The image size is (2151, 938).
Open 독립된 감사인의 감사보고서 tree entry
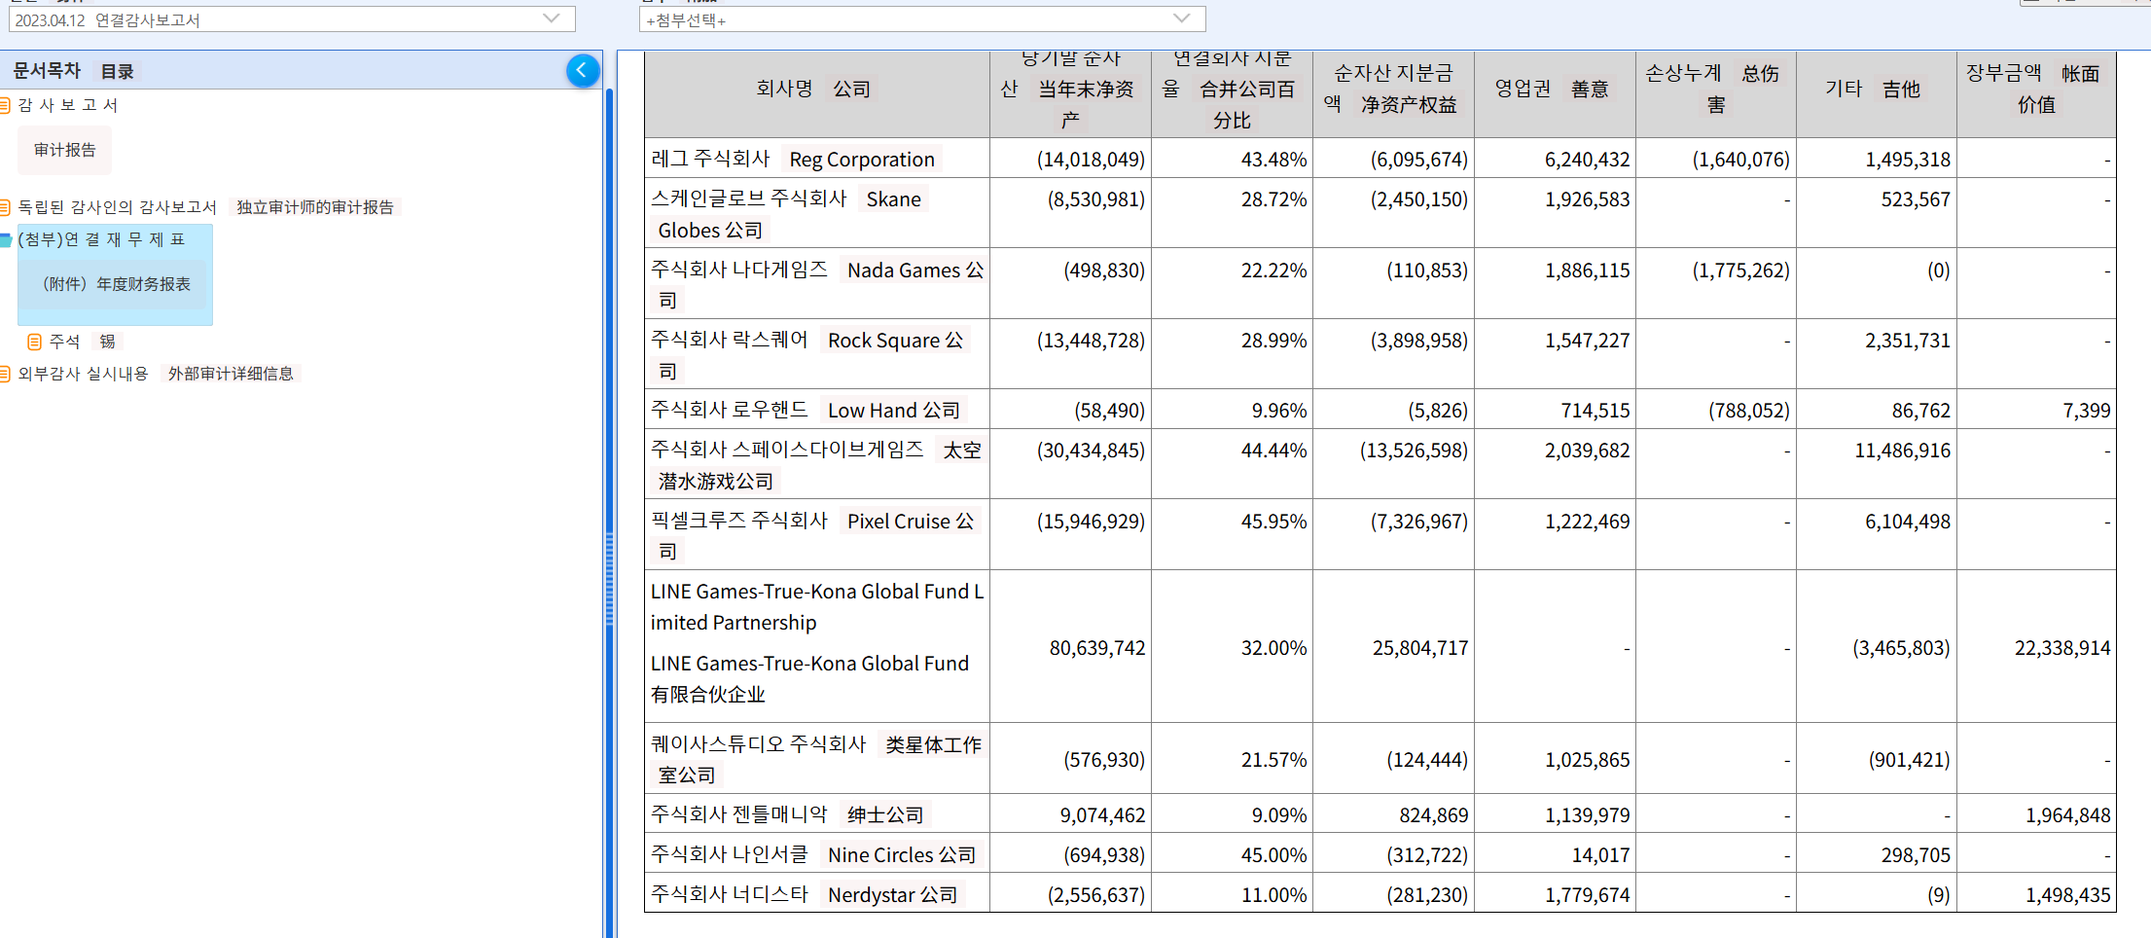click(x=117, y=207)
